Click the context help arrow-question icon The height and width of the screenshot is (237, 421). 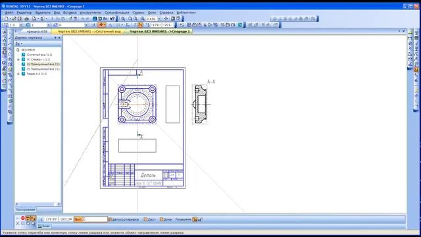pos(112,18)
